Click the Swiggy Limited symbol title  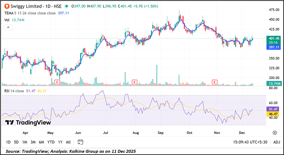[26, 6]
